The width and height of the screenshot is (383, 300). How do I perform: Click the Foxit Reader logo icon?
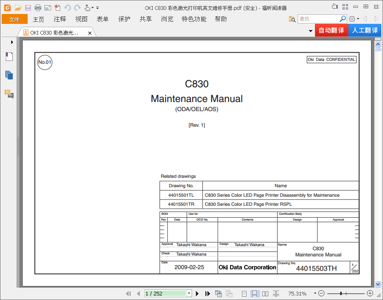pos(7,8)
